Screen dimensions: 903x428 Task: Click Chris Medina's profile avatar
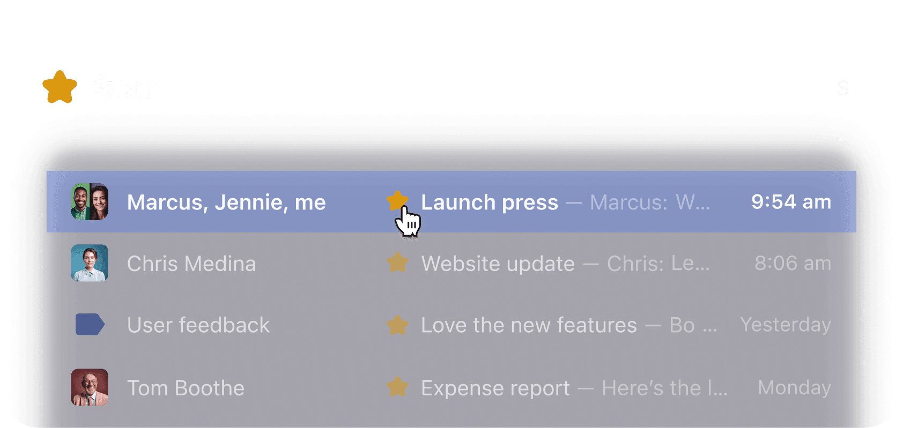pos(90,263)
